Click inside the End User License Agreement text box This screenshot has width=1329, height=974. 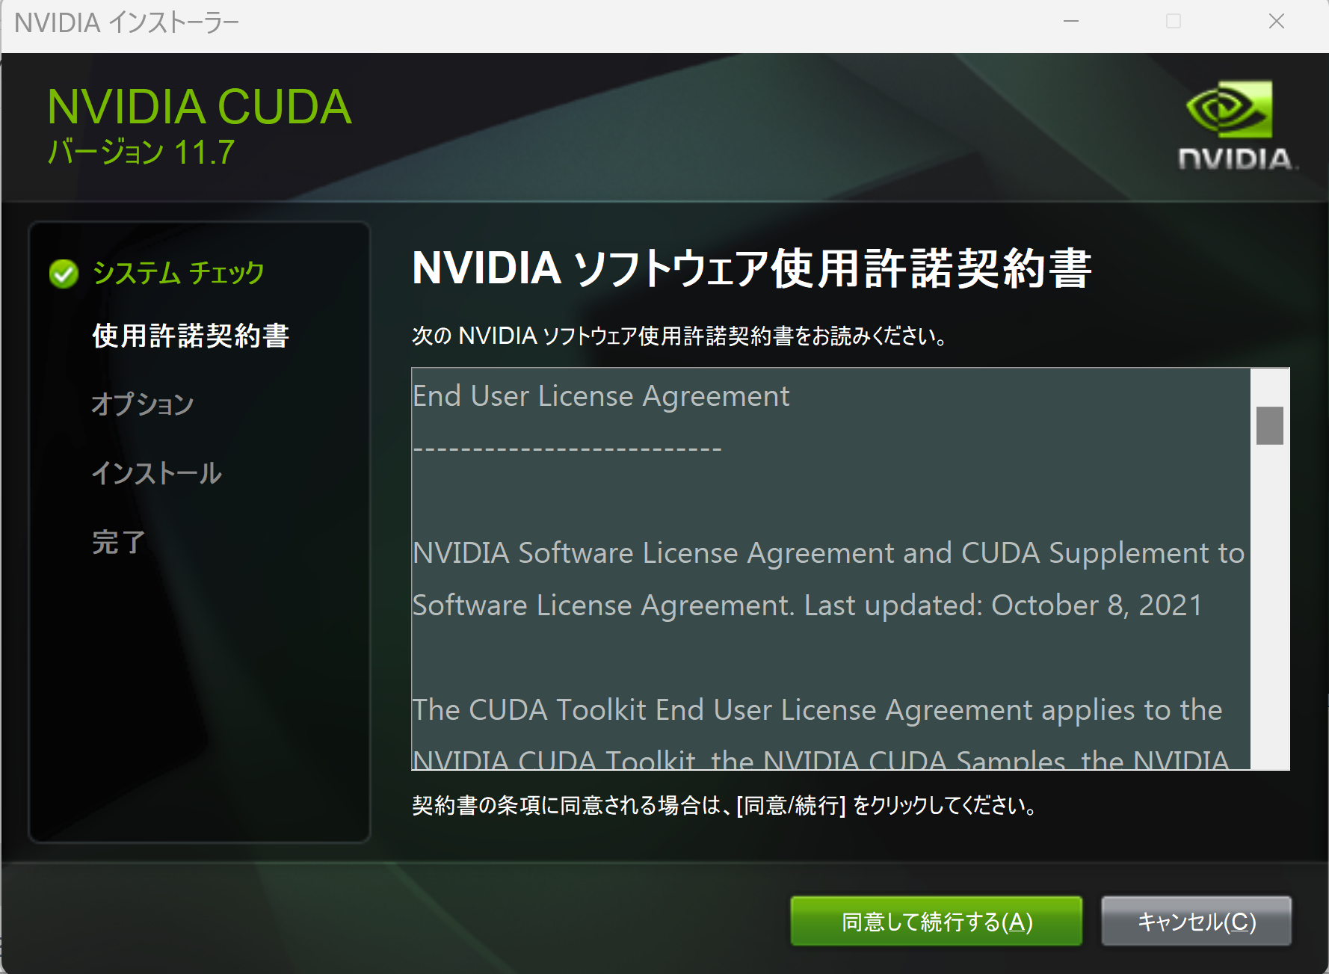[x=830, y=569]
